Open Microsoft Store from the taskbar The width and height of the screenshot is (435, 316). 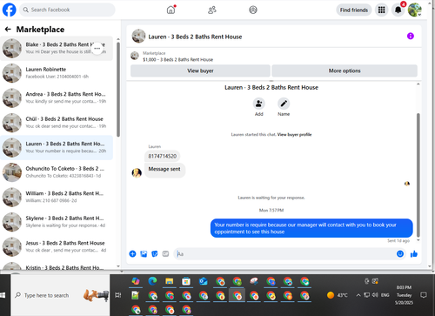tap(186, 281)
